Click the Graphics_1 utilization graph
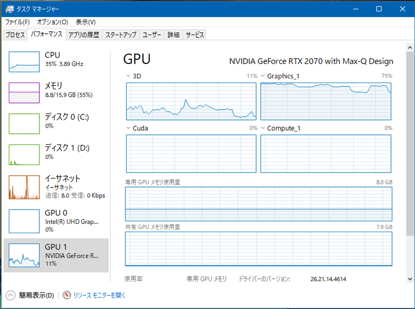415x309 pixels. tap(326, 101)
